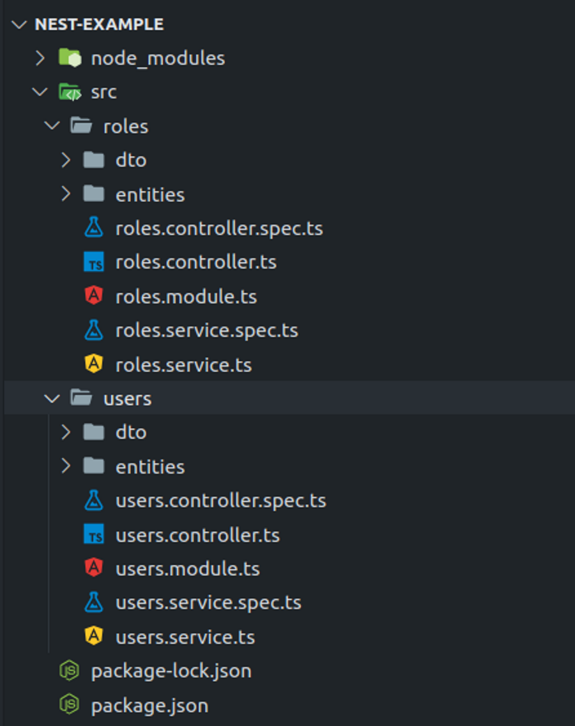Expand the node_modules folder
The image size is (575, 726).
pyautogui.click(x=40, y=58)
